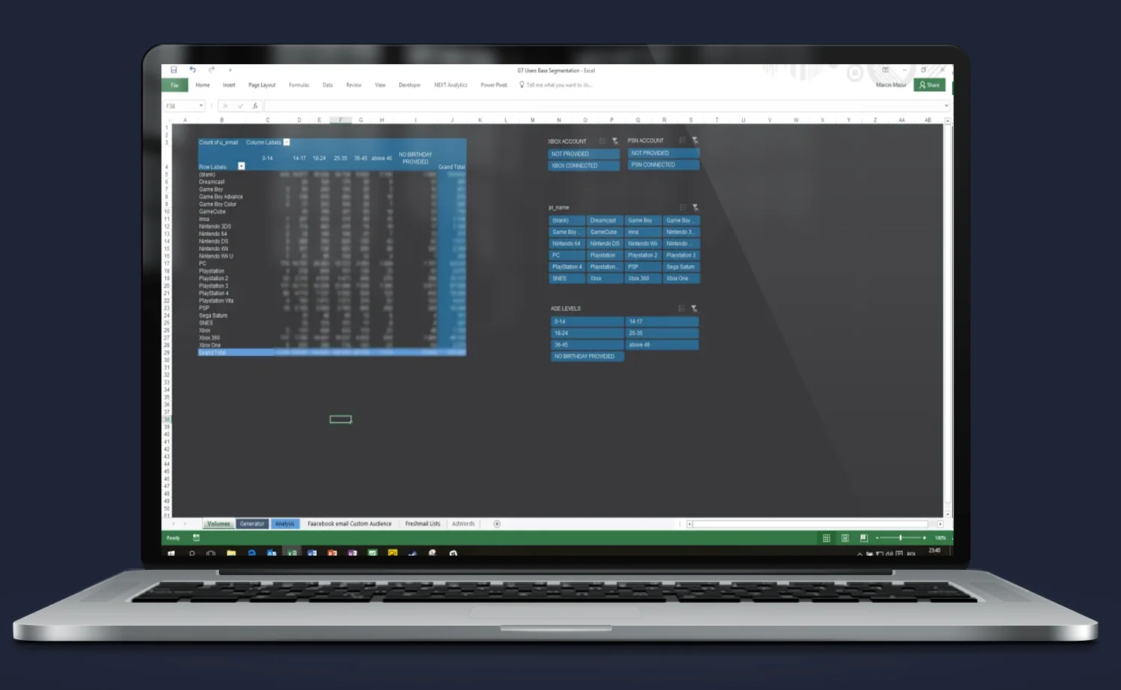Toggle multi-select on PSN ACCOUNT slicer
Screen dimensions: 1121x690
(682, 140)
